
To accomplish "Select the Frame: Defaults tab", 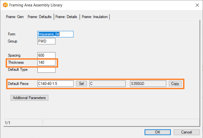I will click(x=40, y=17).
